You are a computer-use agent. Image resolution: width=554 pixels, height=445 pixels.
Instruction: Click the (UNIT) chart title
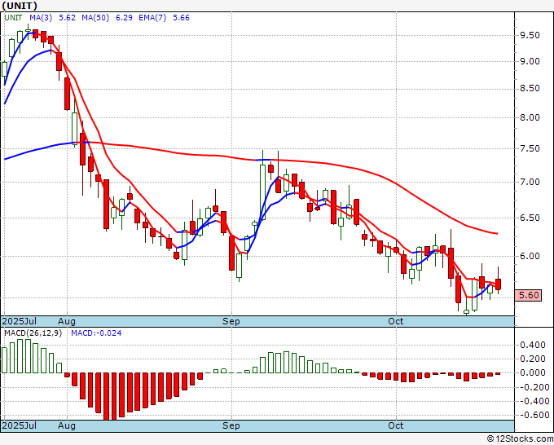[x=20, y=6]
